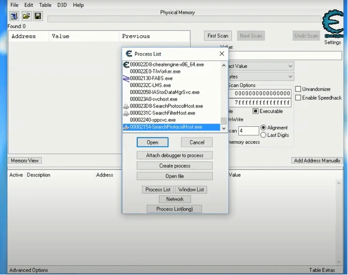Toggle the Enable Speedhack checkbox
Image resolution: width=348 pixels, height=275 pixels.
298,97
